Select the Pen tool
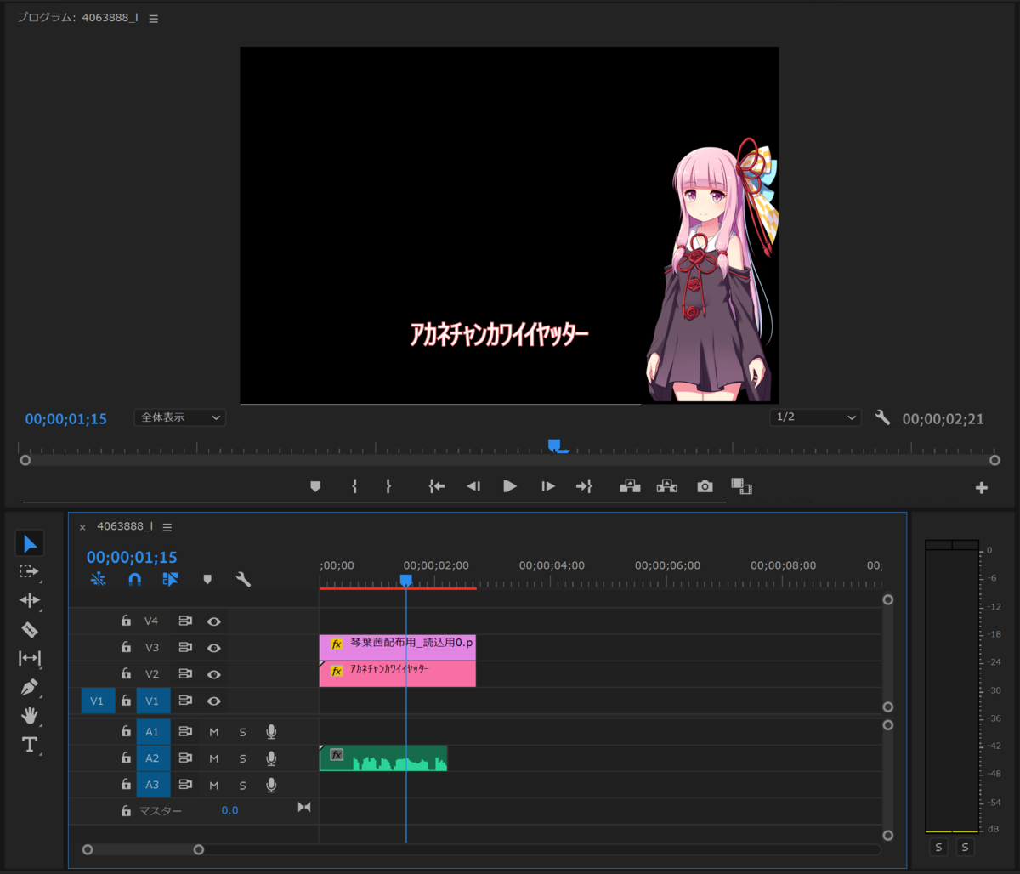1020x874 pixels. coord(30,687)
